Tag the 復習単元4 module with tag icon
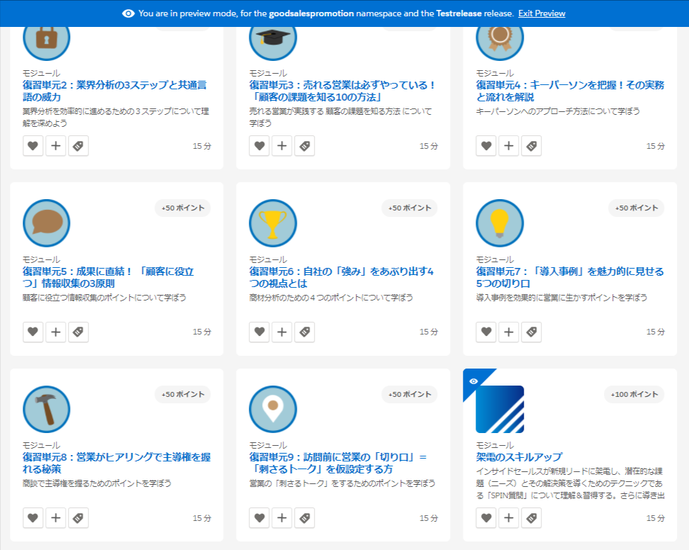Viewport: 689px width, 550px height. (x=531, y=146)
